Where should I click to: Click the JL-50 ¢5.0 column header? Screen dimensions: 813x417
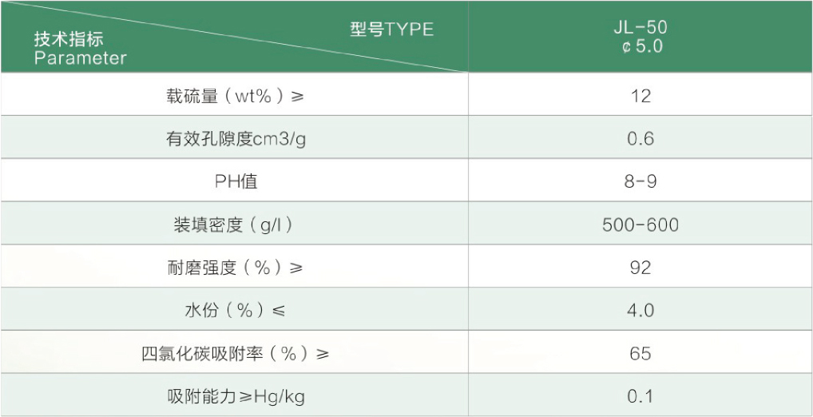coord(640,37)
